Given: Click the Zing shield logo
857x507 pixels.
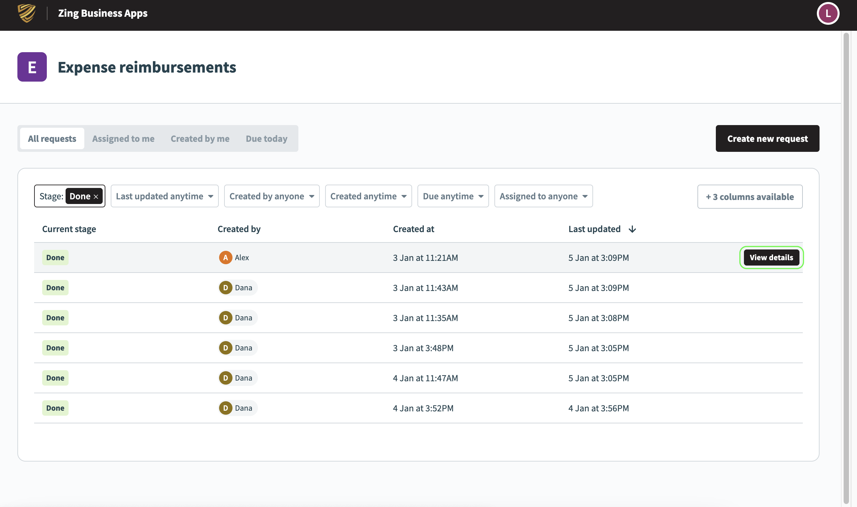Looking at the screenshot, I should pos(27,13).
